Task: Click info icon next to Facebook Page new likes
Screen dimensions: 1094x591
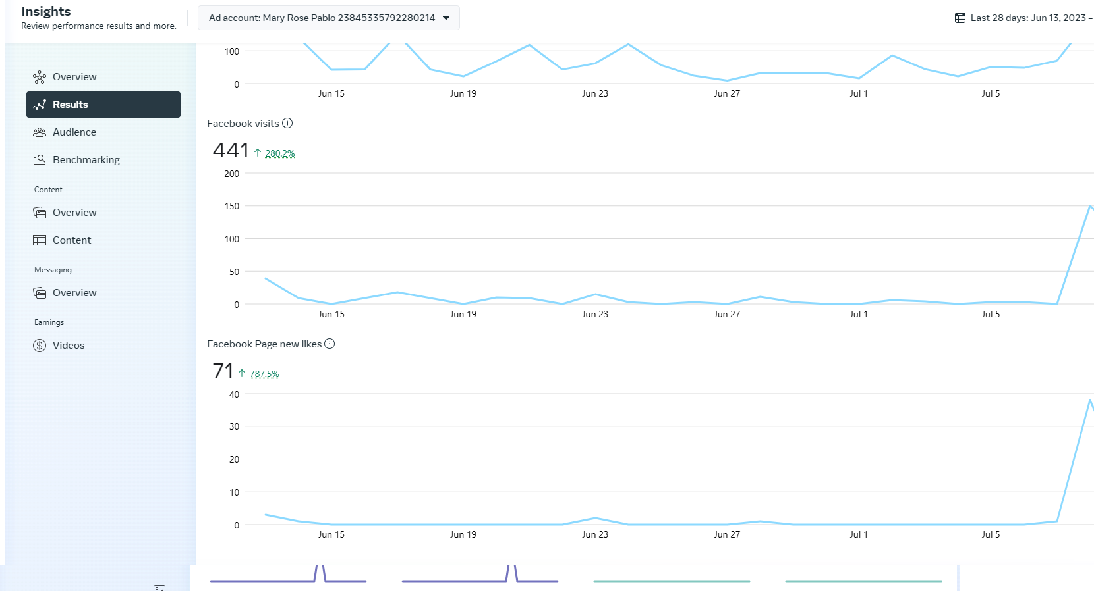Action: pyautogui.click(x=330, y=344)
